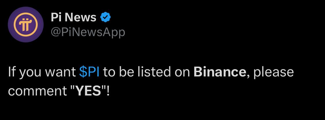The width and height of the screenshot is (325, 120).
Task: Click the bold YES text
Action: point(88,91)
